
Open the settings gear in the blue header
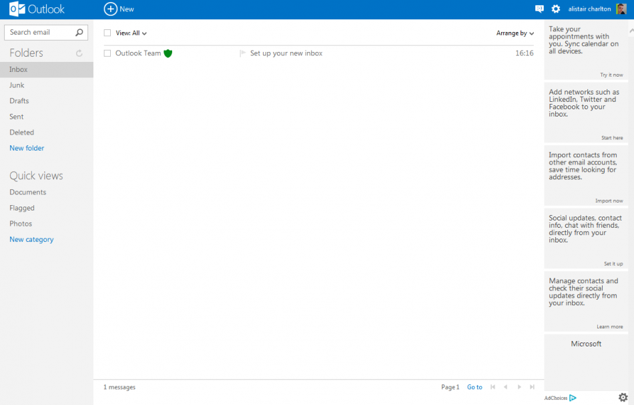556,9
